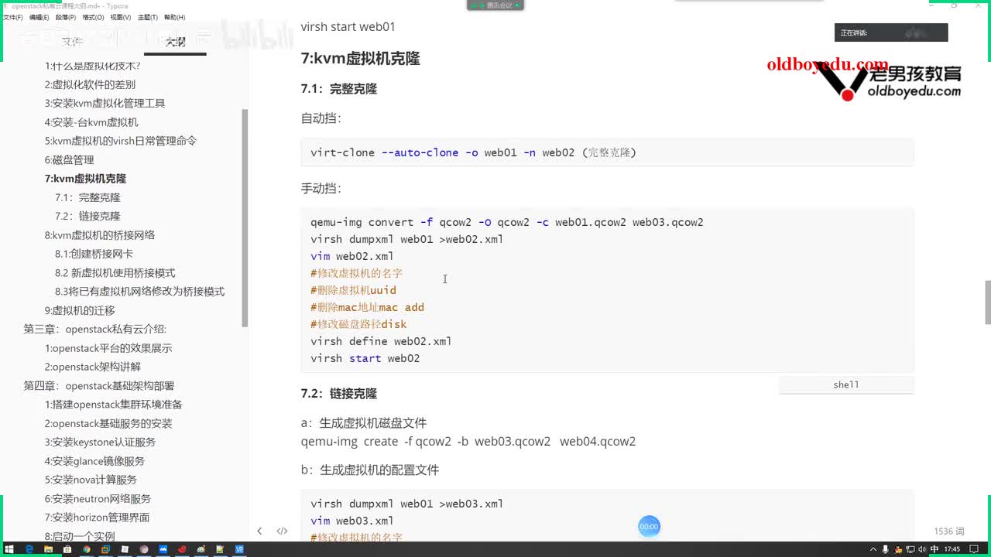Open the 帮助(H) menu
The width and height of the screenshot is (991, 557).
pos(174,17)
